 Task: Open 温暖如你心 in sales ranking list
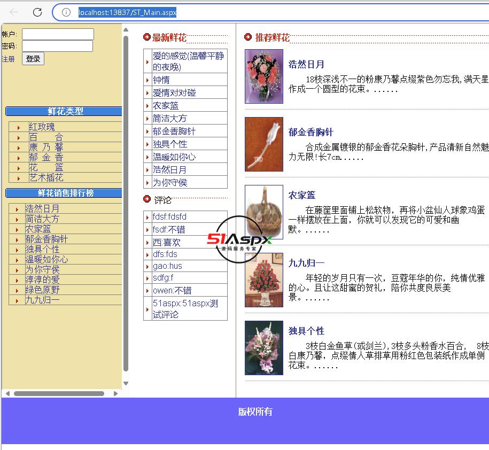(x=46, y=259)
